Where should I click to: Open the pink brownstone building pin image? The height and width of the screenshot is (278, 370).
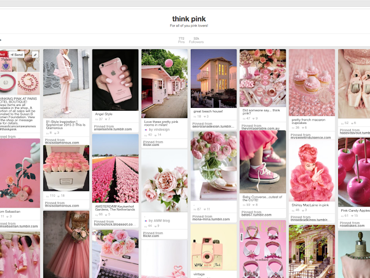tap(312, 251)
